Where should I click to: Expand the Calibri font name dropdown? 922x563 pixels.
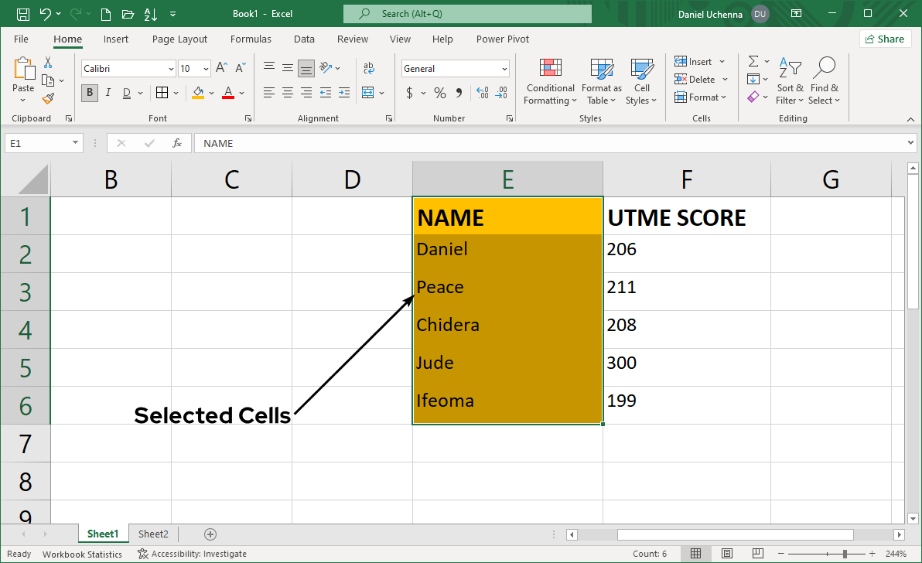pyautogui.click(x=171, y=69)
